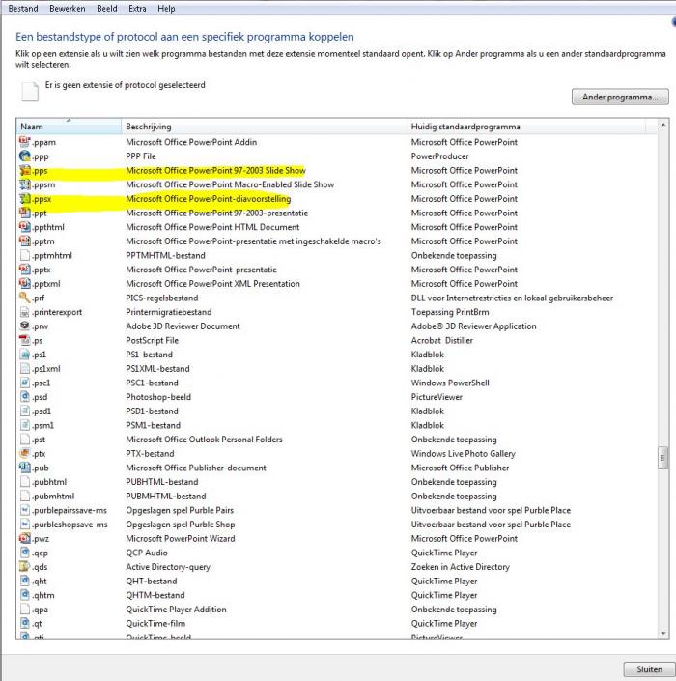Click the .ppt PowerPoint file icon

pos(25,213)
